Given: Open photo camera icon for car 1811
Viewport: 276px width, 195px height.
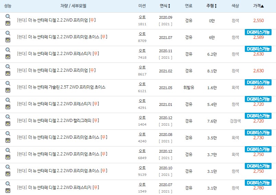Looking at the screenshot, I should coord(8,23).
